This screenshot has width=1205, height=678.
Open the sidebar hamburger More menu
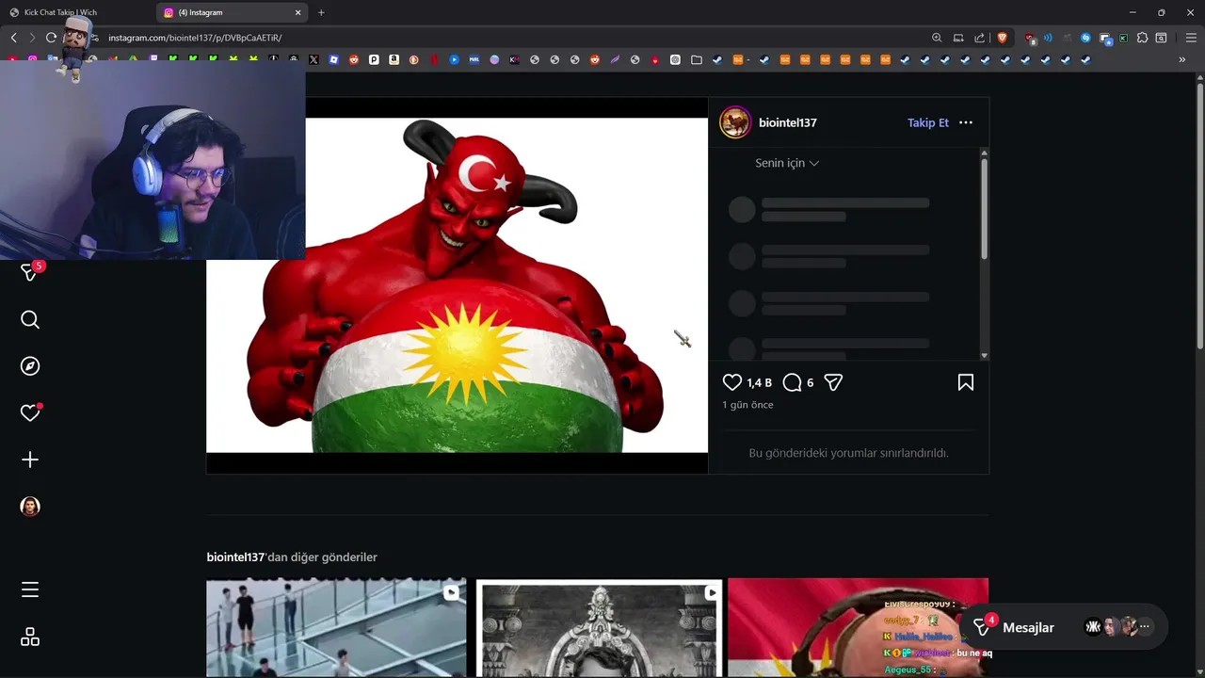tap(30, 589)
